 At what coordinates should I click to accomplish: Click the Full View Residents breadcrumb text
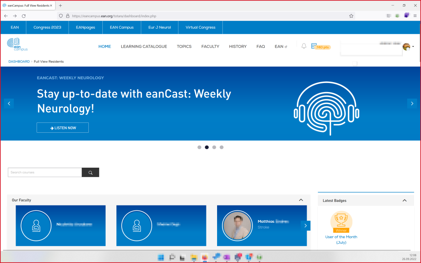pyautogui.click(x=49, y=62)
